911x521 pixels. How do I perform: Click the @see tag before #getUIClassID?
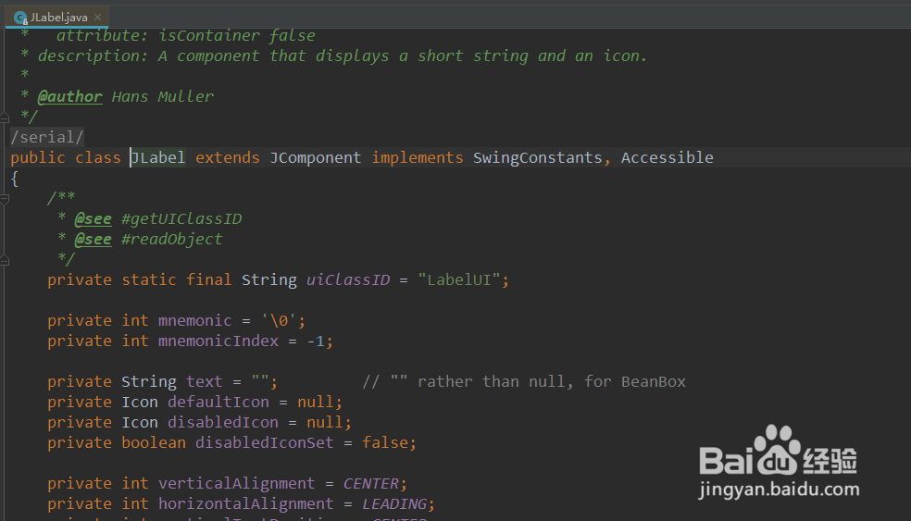coord(93,219)
